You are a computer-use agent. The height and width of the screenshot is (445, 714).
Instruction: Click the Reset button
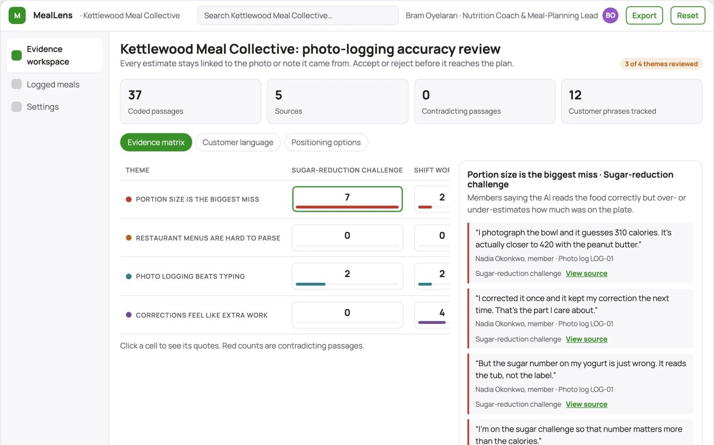pos(688,16)
